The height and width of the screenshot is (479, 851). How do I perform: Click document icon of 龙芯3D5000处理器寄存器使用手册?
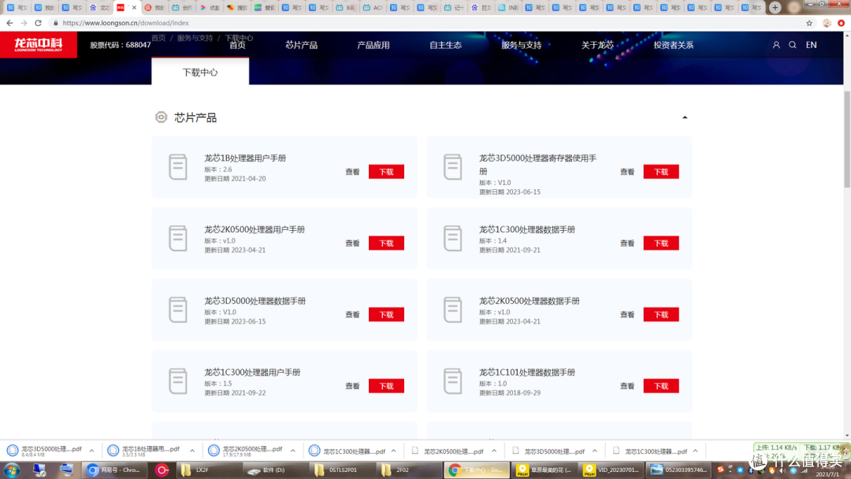[x=452, y=166]
